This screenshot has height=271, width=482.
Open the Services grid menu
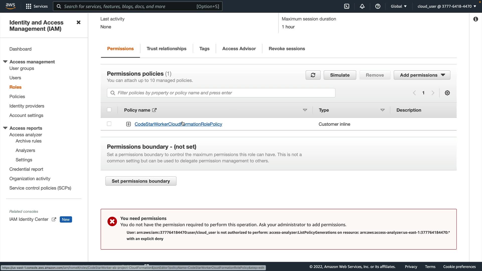[x=37, y=6]
